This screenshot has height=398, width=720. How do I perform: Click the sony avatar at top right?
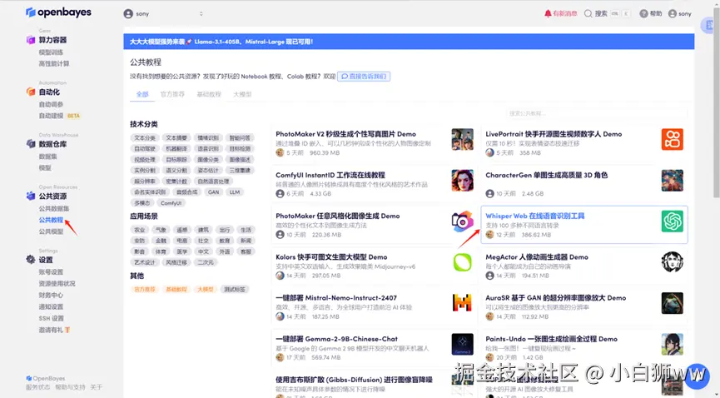tap(673, 13)
